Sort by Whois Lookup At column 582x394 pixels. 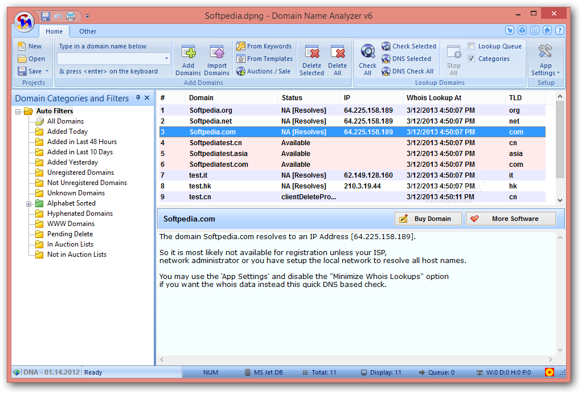(x=453, y=97)
